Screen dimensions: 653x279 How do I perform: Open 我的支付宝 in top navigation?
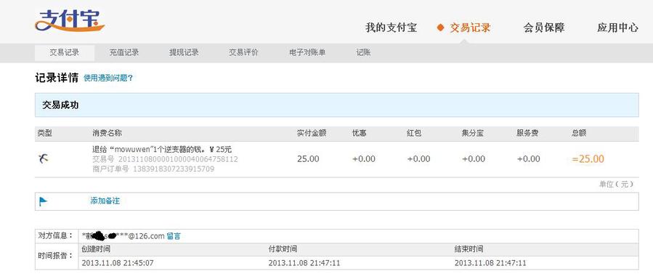[x=391, y=28]
